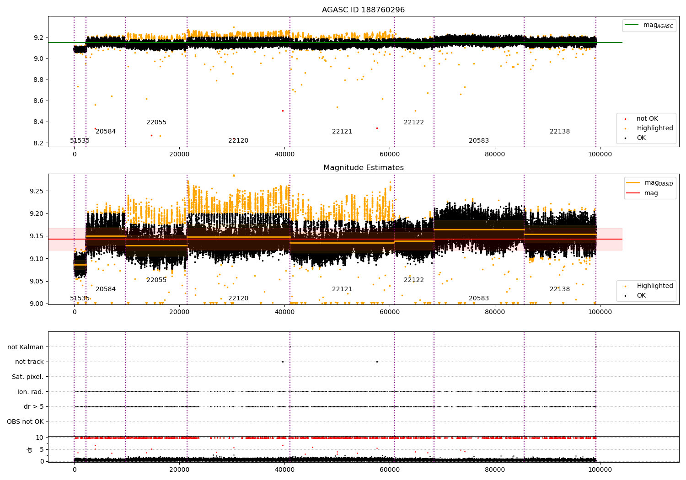
Task: Click "Highlighted" legend entry in Magnitude Estimates plot
Action: click(654, 286)
